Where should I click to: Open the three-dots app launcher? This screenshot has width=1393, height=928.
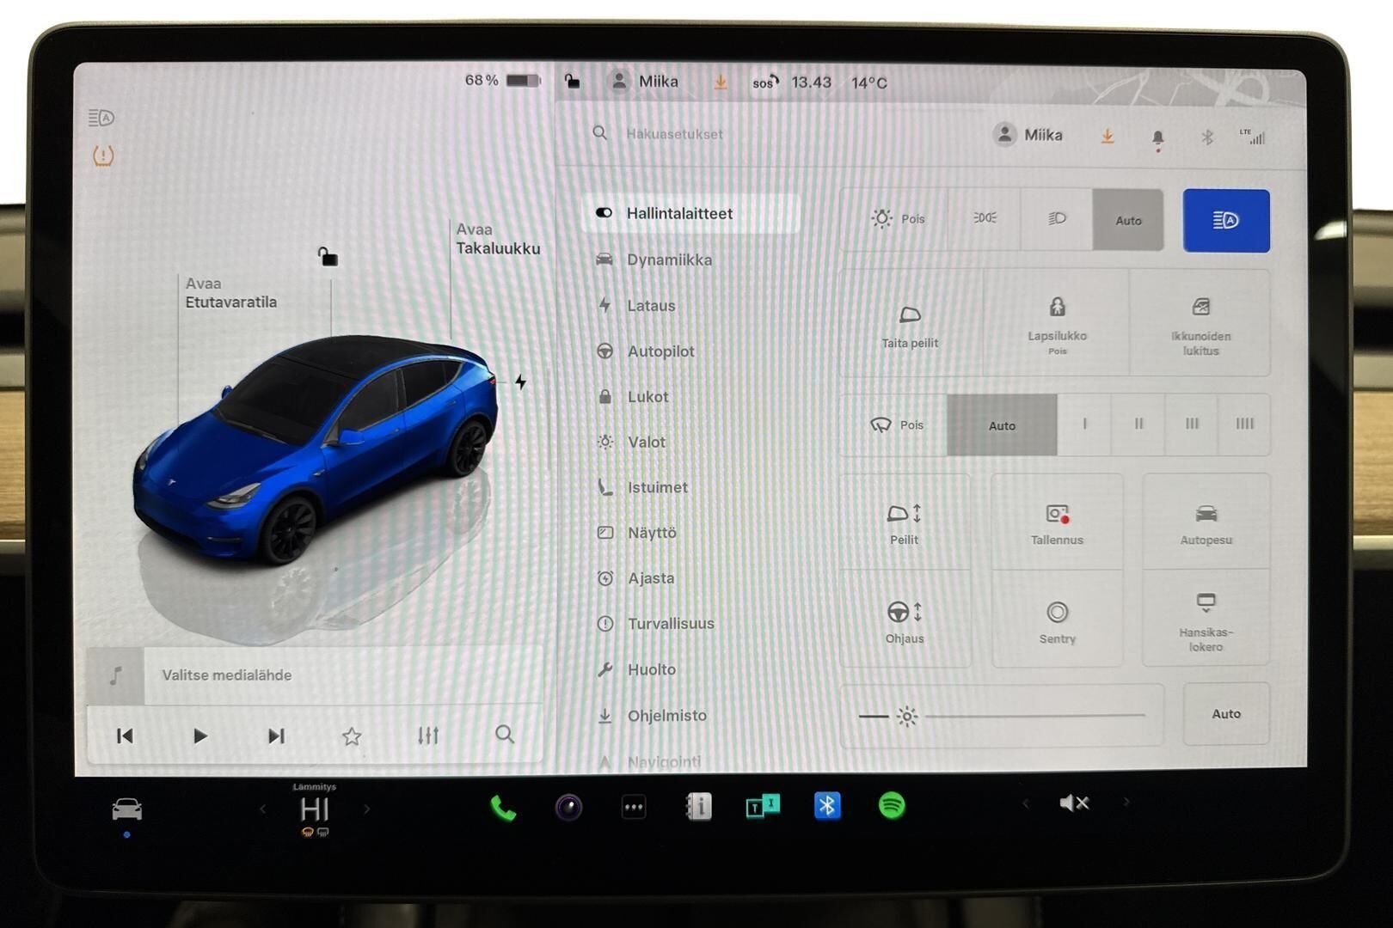coord(634,808)
